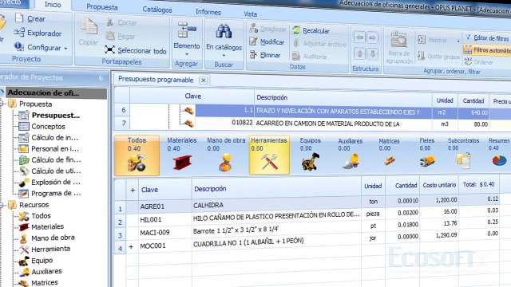Open Programa de ... tree item
This screenshot has width=511, height=287.
click(56, 193)
